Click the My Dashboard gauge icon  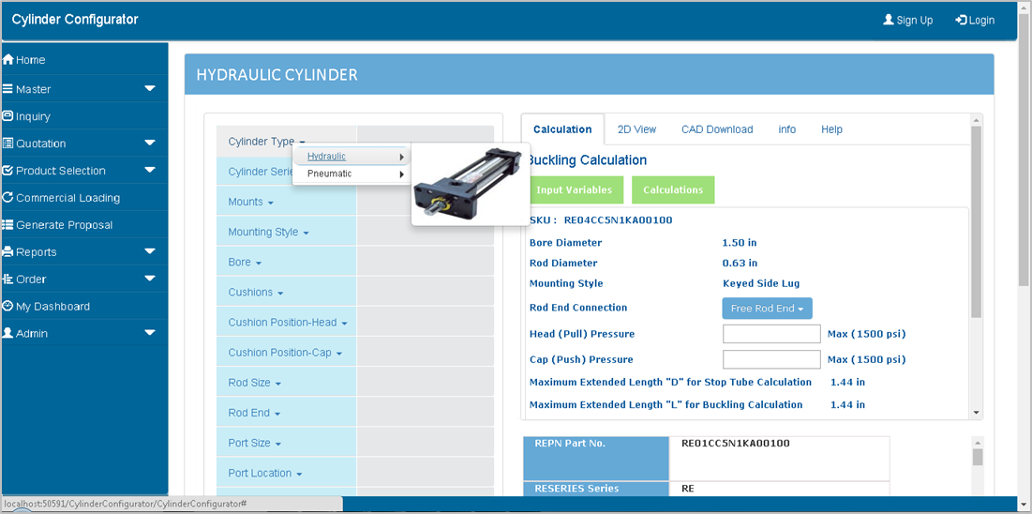[x=7, y=306]
